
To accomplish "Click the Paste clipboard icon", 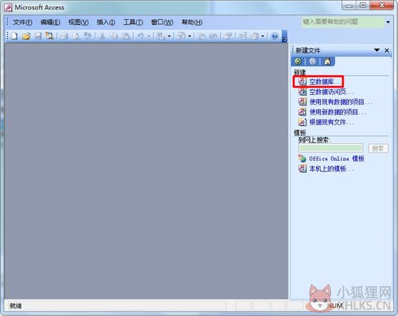I will 126,36.
